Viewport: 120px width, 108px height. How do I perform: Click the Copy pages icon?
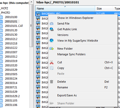[52, 68]
